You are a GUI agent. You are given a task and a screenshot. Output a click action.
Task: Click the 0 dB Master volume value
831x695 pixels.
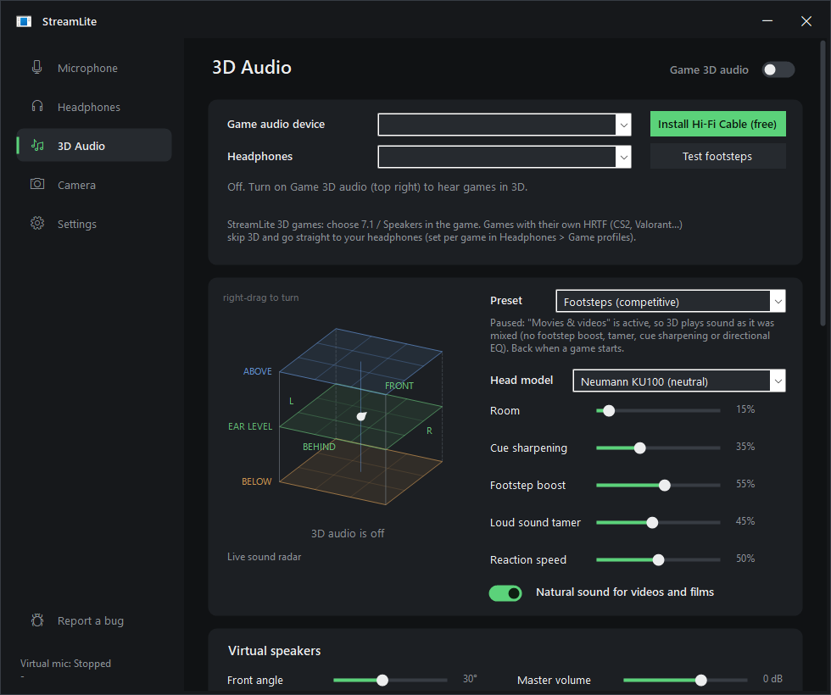coord(772,679)
